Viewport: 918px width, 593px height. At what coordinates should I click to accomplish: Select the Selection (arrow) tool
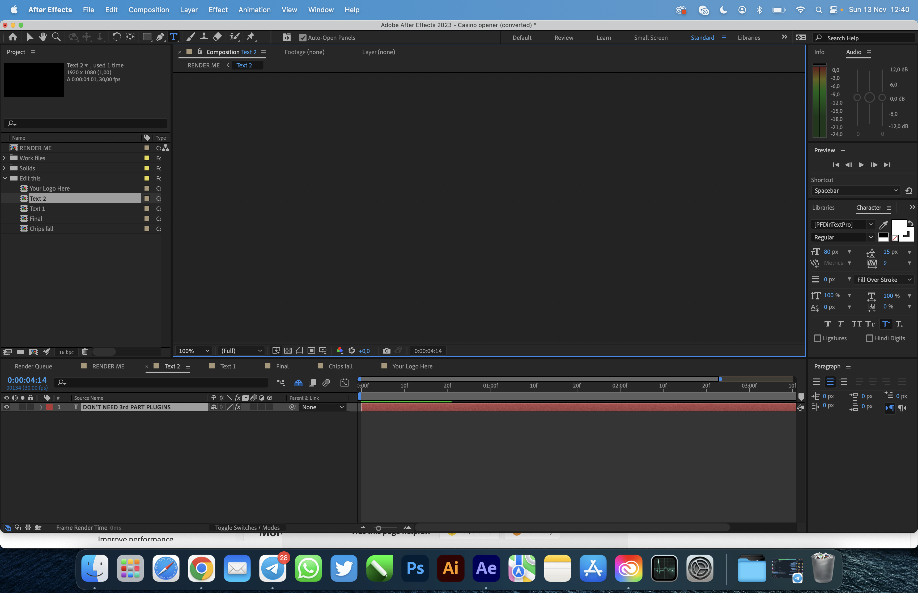pos(30,37)
